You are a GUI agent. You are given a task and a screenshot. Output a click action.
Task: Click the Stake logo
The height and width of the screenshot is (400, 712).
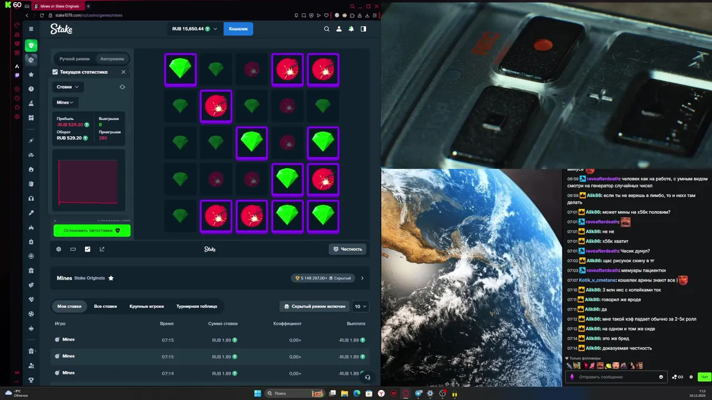[61, 29]
